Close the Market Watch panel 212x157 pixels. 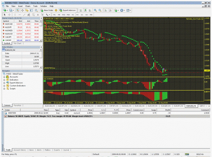pos(41,18)
